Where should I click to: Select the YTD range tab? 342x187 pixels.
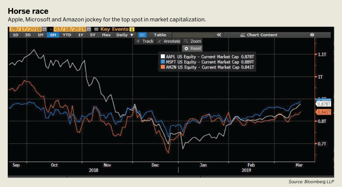pyautogui.click(x=67, y=35)
